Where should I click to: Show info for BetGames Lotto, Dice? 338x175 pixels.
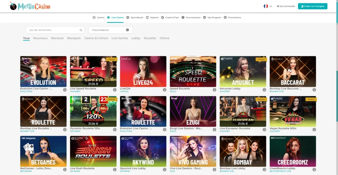tap(65, 169)
